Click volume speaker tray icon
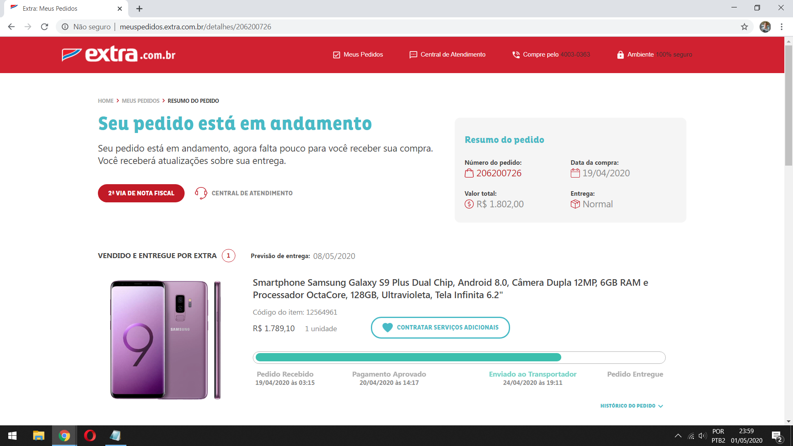This screenshot has height=446, width=793. click(702, 436)
